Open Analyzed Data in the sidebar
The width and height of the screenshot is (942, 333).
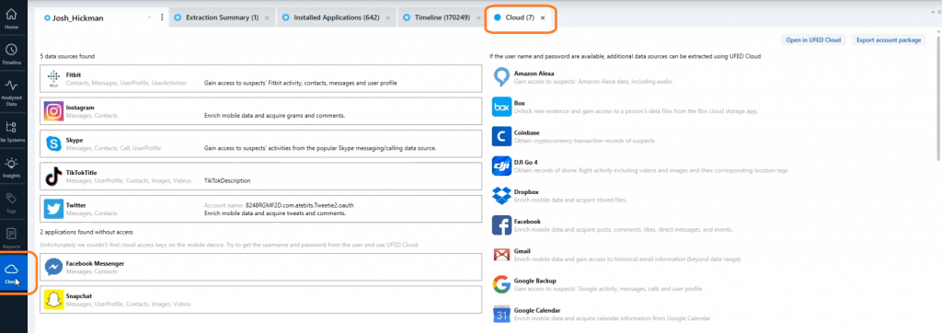click(11, 93)
